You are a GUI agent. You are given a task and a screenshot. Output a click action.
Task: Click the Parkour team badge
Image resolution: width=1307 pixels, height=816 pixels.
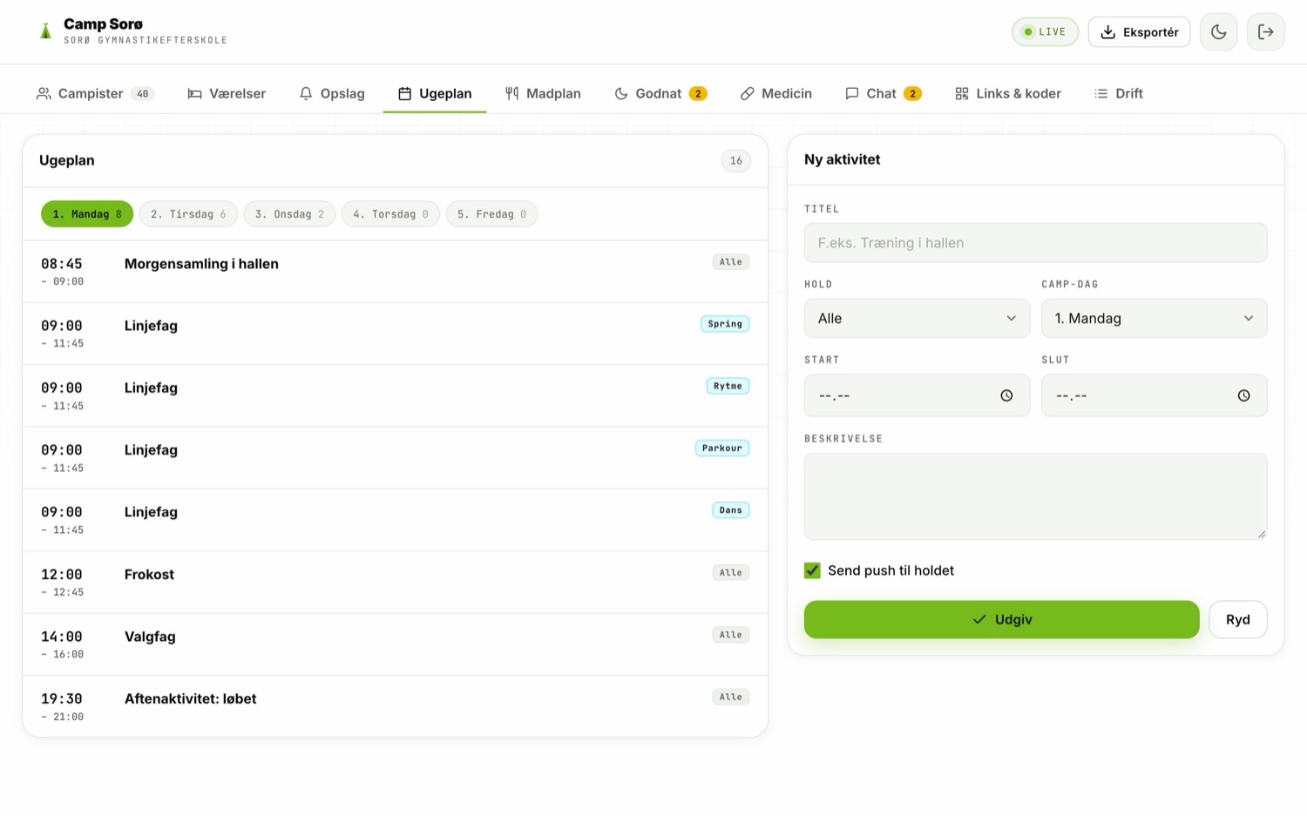pyautogui.click(x=722, y=448)
